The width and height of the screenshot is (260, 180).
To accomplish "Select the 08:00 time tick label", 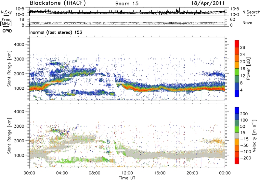I will tap(95, 173).
